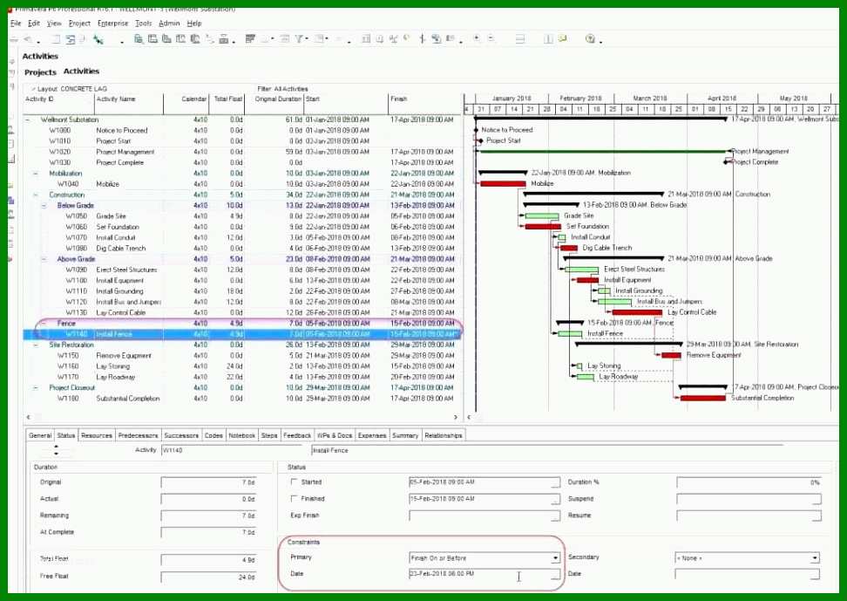The height and width of the screenshot is (601, 847).
Task: Switch to the Feedback details tab
Action: [x=297, y=435]
